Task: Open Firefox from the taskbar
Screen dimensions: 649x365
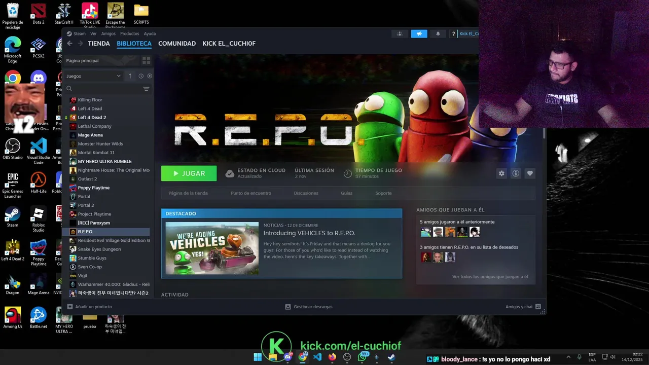Action: click(332, 357)
